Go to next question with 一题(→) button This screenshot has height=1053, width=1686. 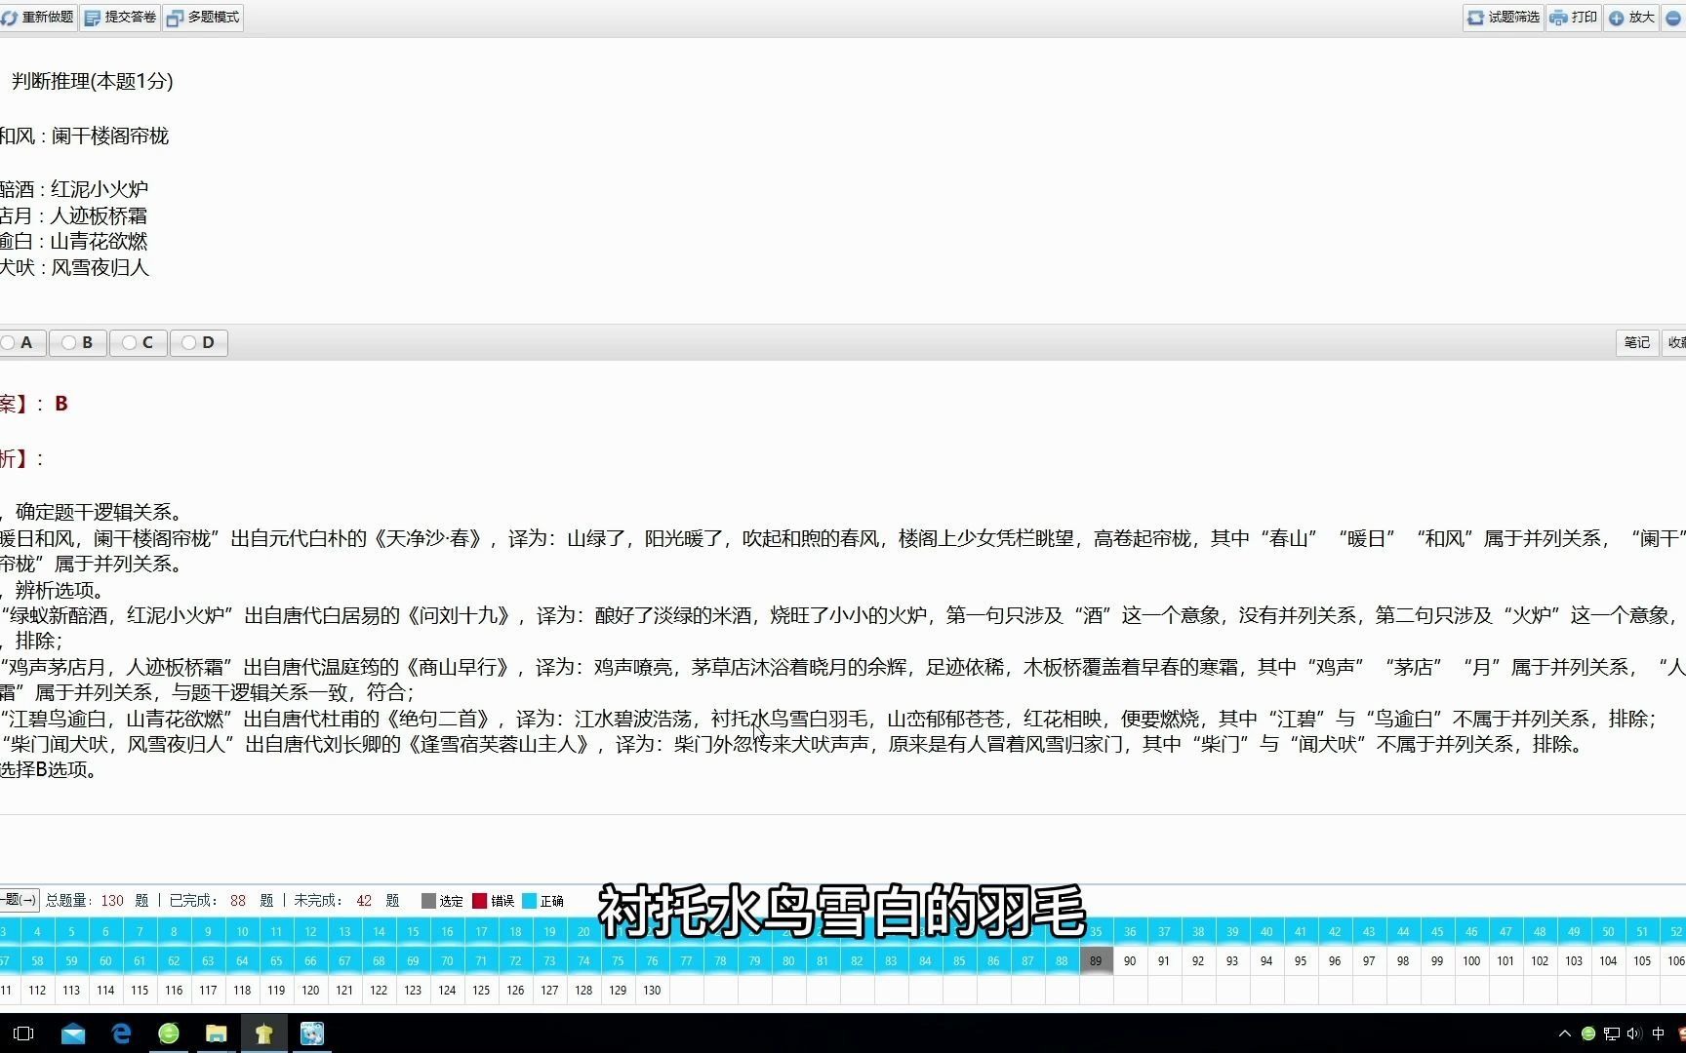coord(19,900)
